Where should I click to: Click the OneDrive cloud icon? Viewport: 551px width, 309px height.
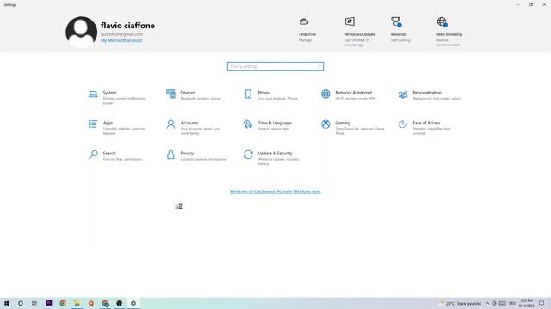tap(304, 21)
